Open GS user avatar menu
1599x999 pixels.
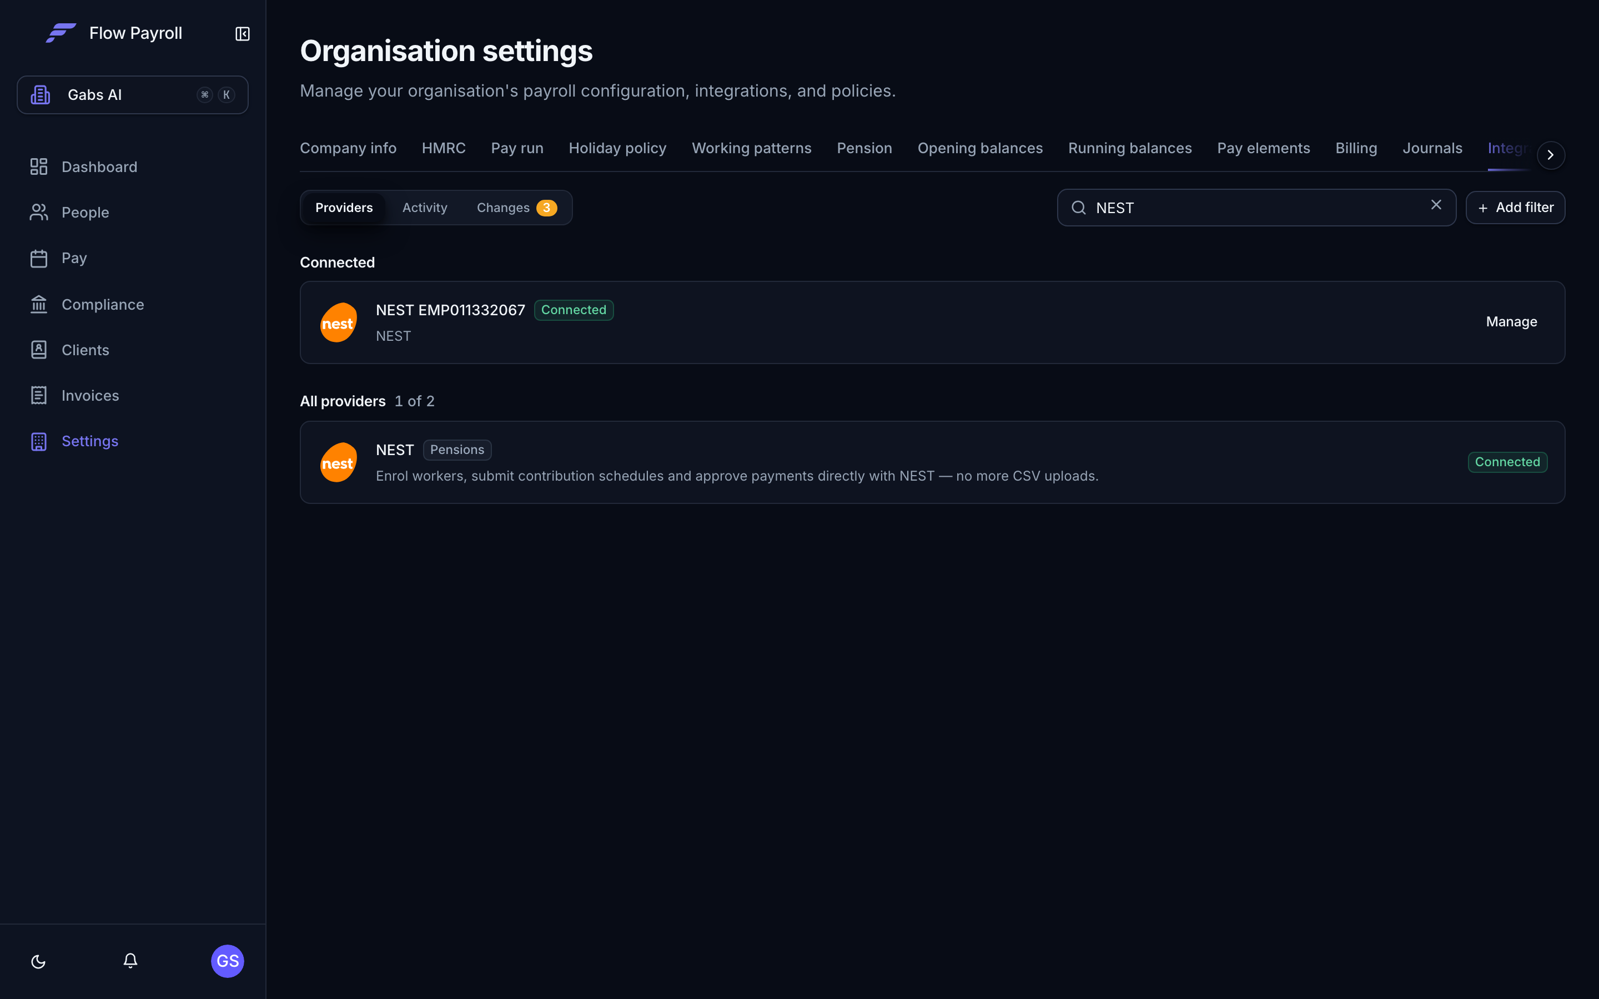tap(227, 961)
